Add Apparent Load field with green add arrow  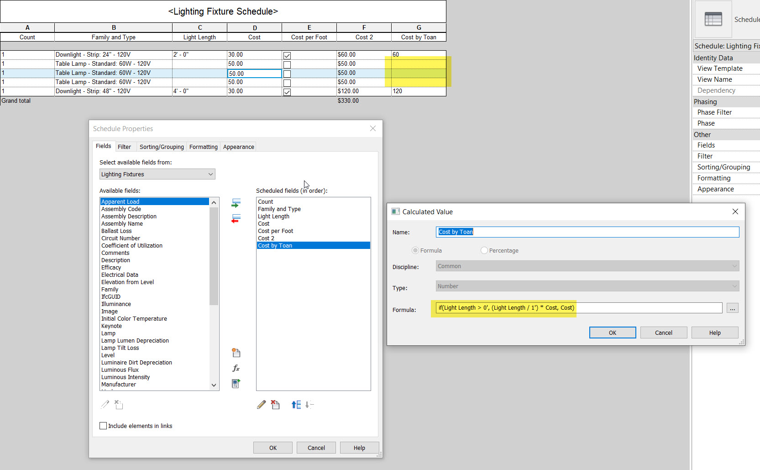[x=236, y=203]
